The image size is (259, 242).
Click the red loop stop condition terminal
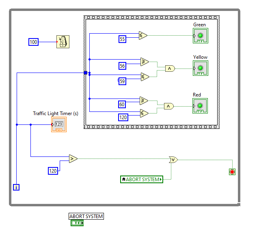pyautogui.click(x=232, y=172)
